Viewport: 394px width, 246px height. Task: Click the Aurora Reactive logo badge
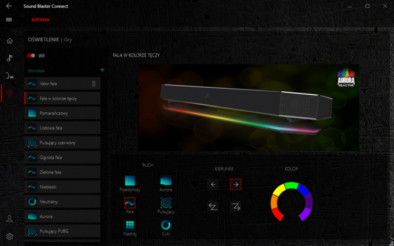346,78
